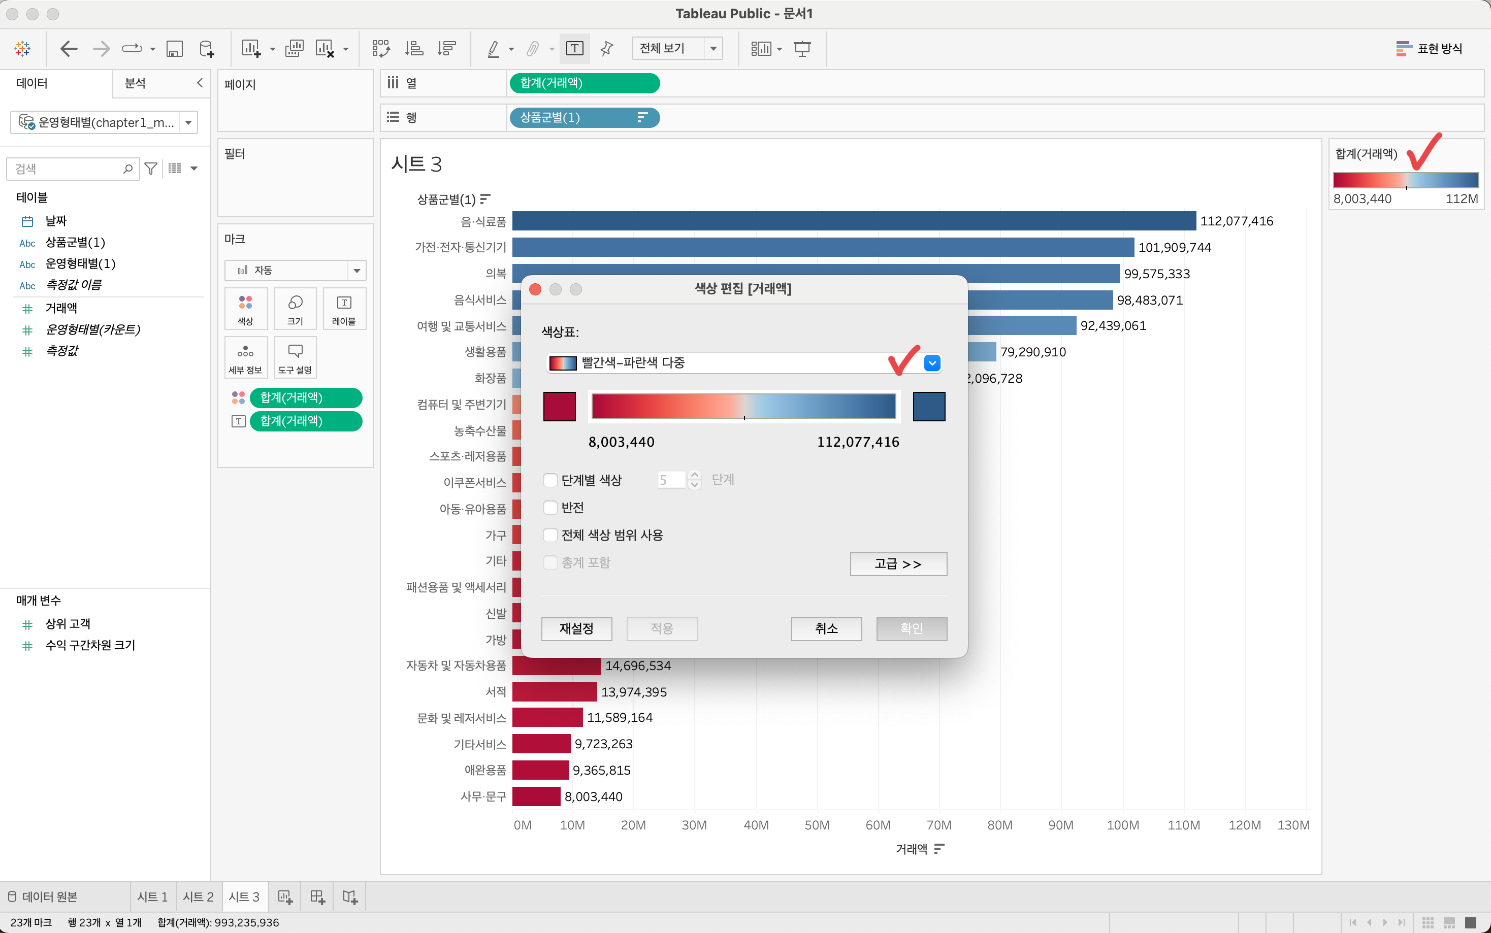Click the swap rows and columns icon

(x=381, y=49)
